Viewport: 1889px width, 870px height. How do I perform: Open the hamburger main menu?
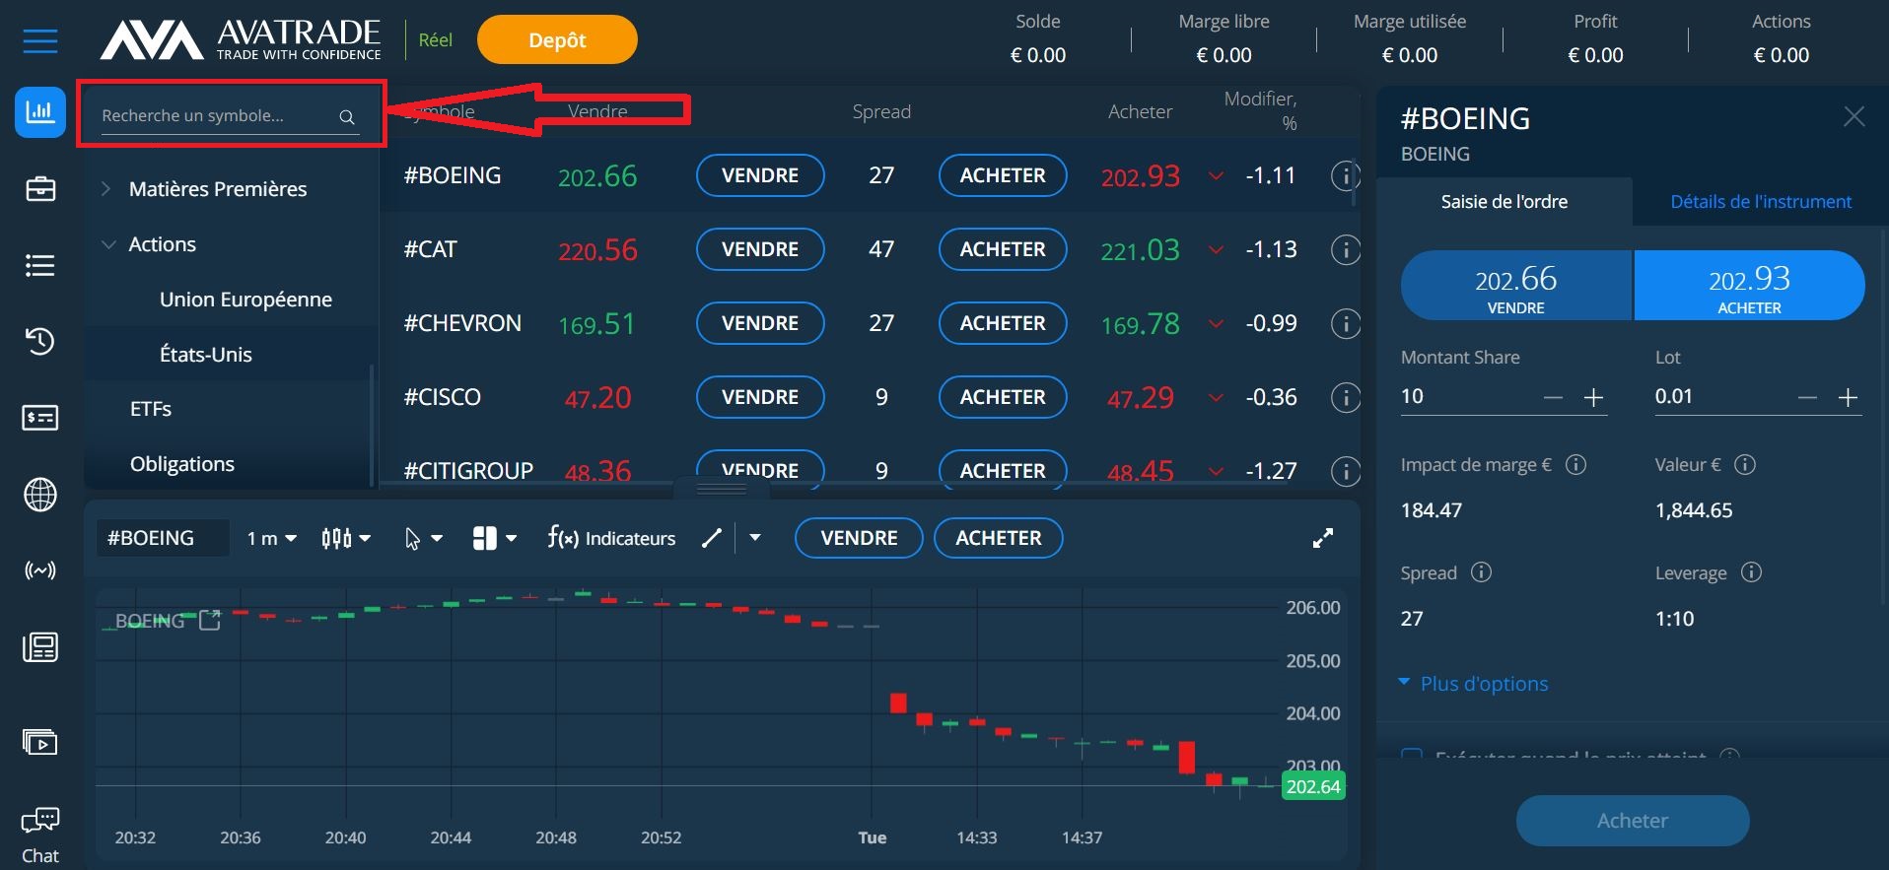tap(40, 41)
